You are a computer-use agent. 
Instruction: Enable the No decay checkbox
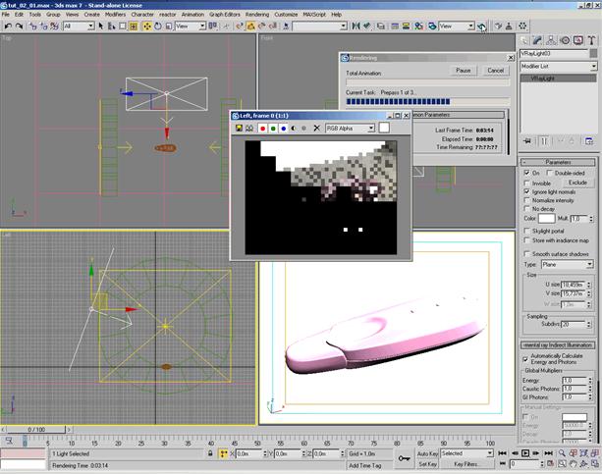click(526, 209)
